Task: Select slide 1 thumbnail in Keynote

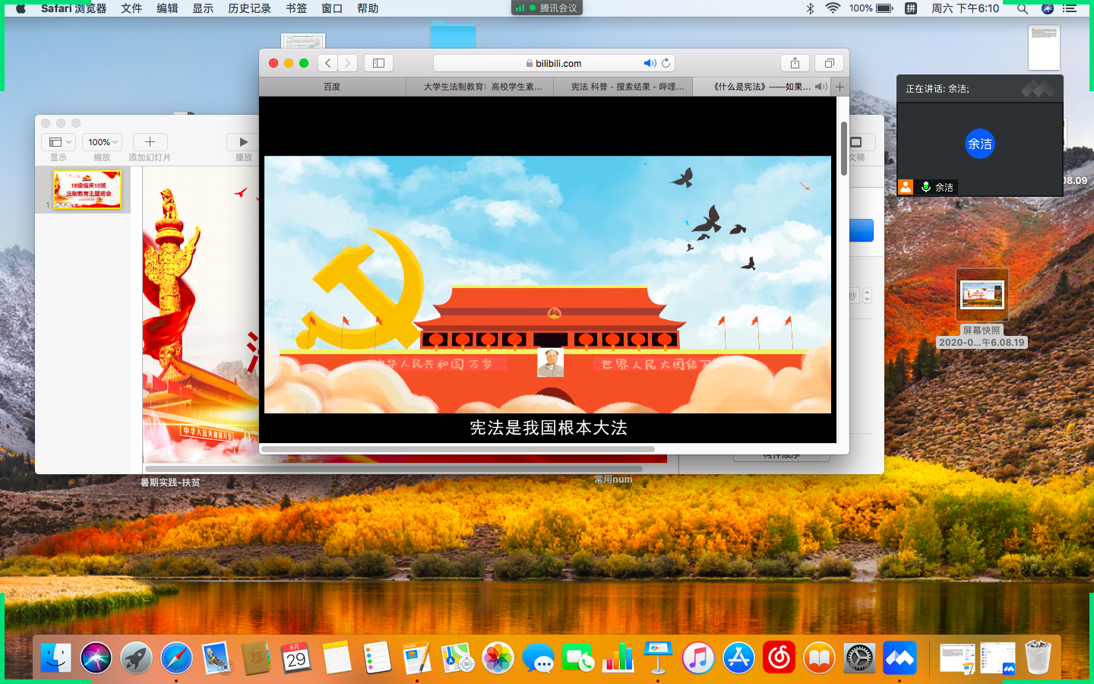Action: point(87,189)
